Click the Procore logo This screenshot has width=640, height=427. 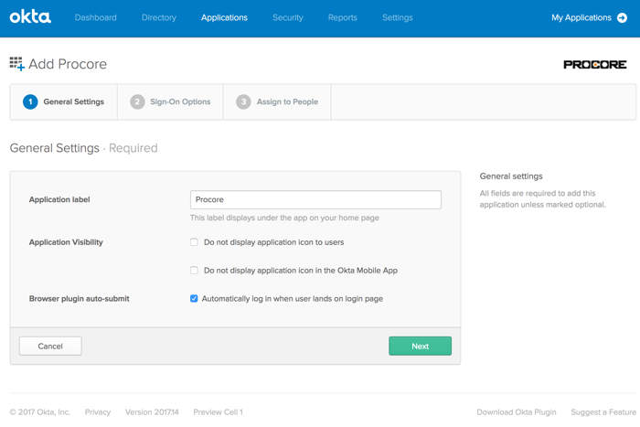[594, 65]
